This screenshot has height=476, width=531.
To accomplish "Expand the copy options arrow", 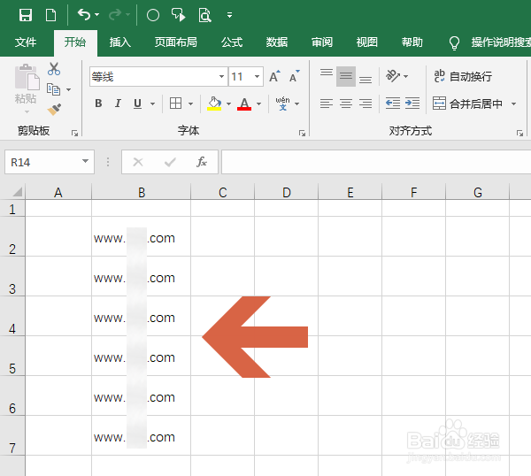I will coord(69,89).
